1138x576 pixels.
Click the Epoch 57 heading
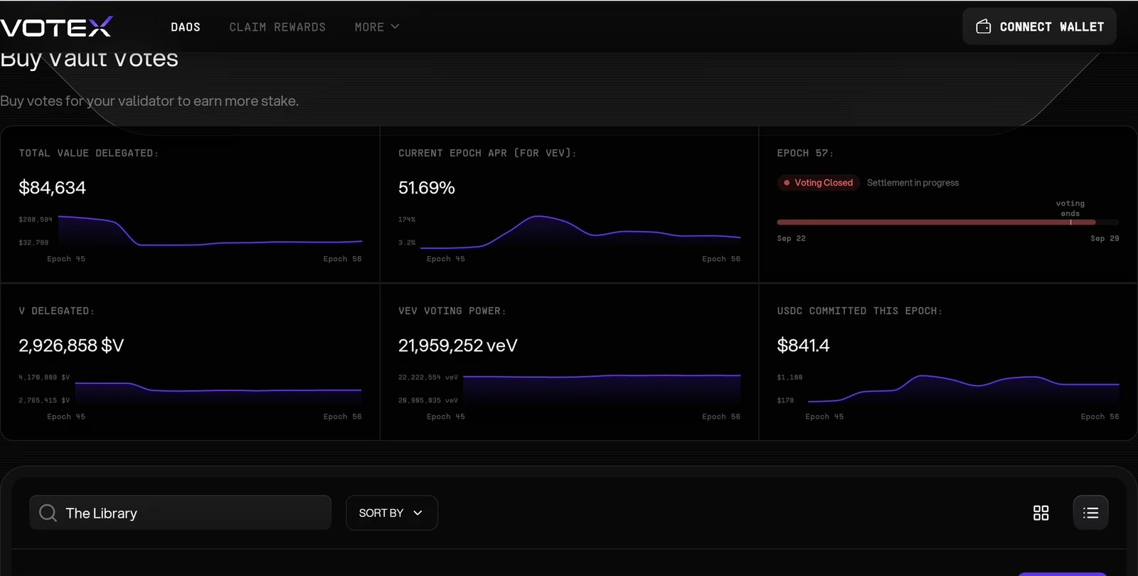[x=805, y=153]
